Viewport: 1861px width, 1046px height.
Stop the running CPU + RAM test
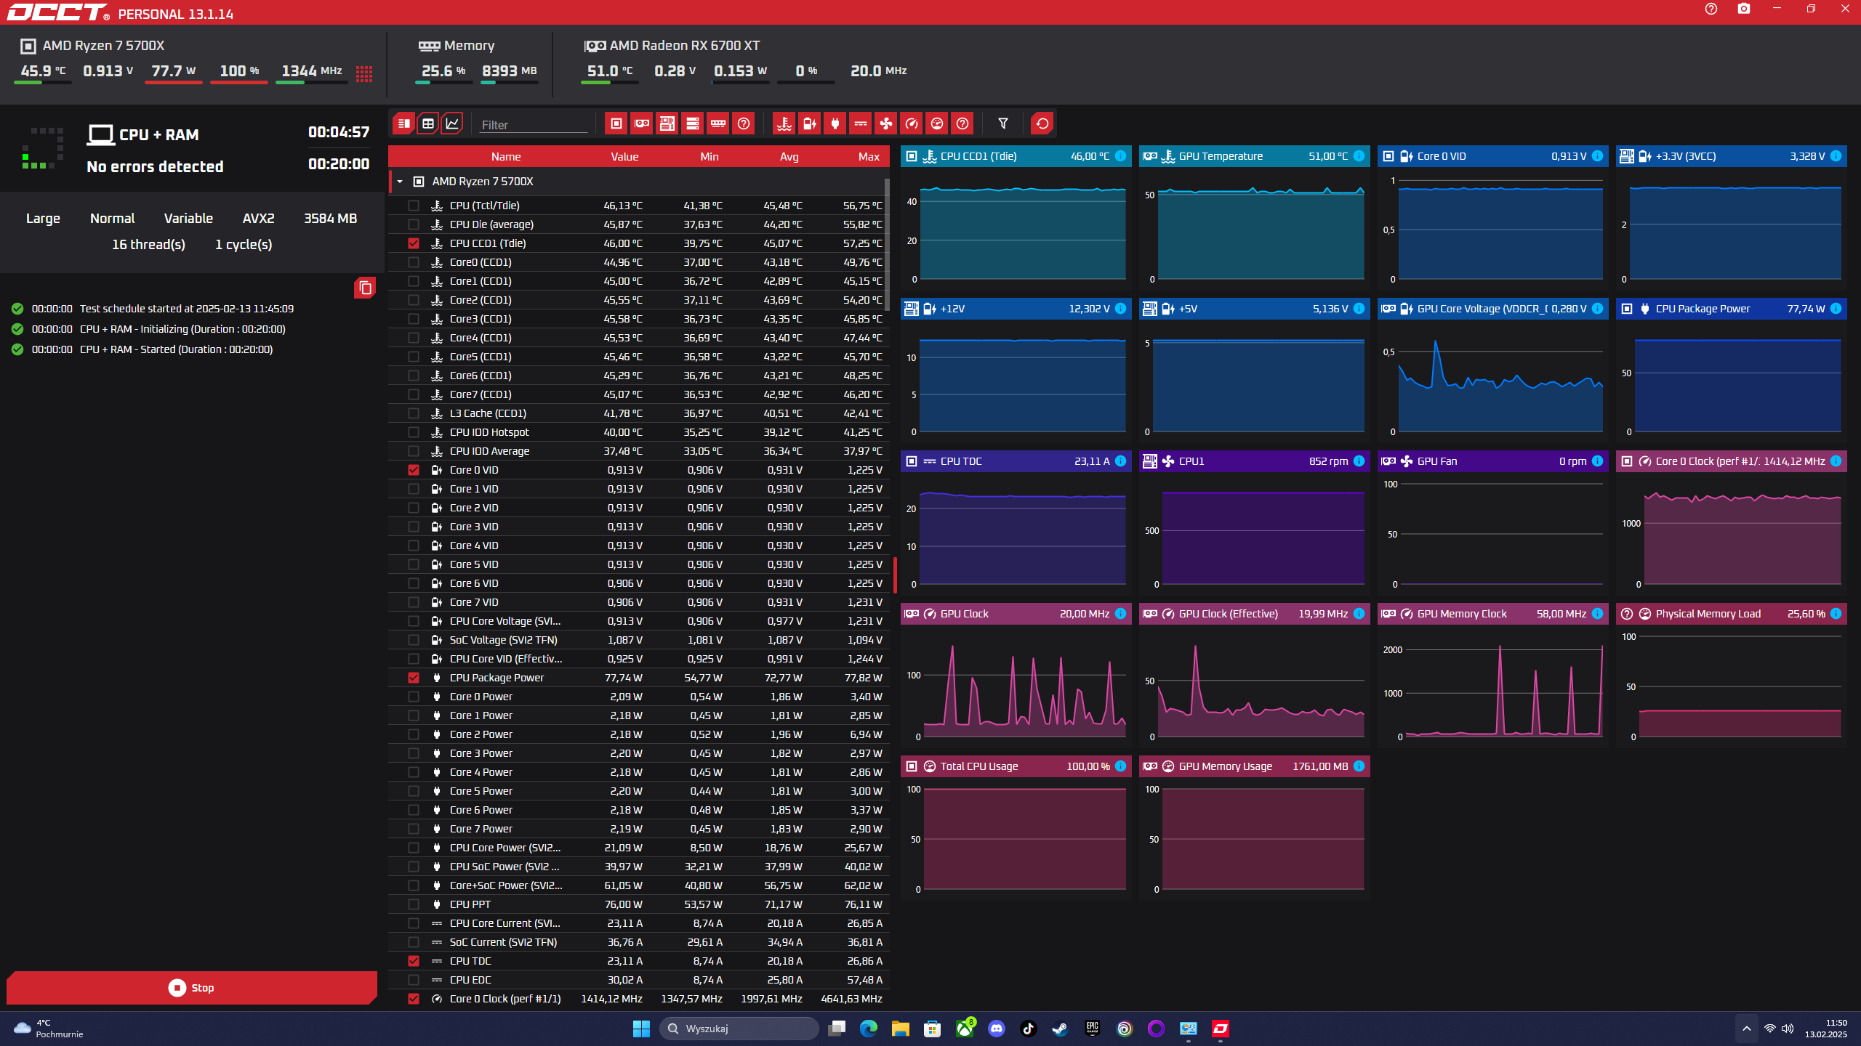coord(192,988)
